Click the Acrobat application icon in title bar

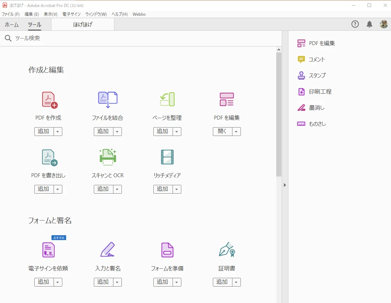click(5, 5)
